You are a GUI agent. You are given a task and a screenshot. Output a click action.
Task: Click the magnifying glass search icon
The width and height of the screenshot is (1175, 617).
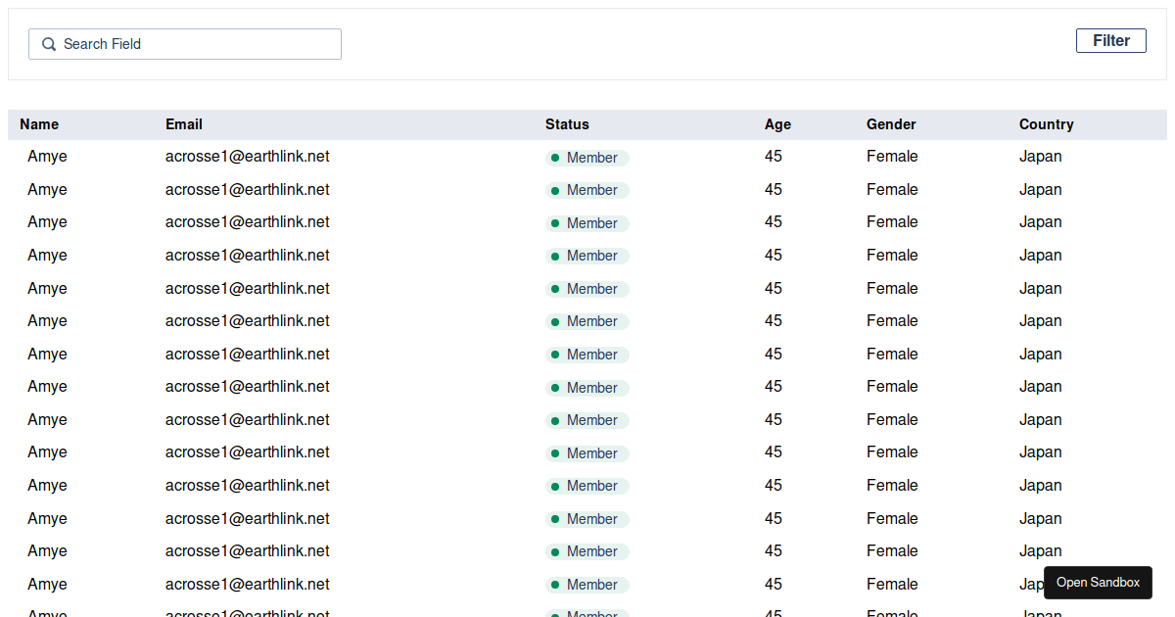pyautogui.click(x=49, y=44)
